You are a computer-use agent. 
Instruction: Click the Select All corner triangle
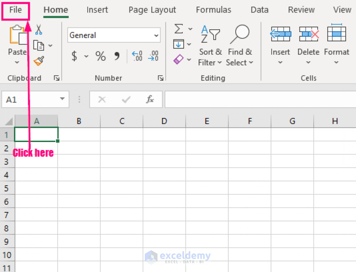point(8,121)
